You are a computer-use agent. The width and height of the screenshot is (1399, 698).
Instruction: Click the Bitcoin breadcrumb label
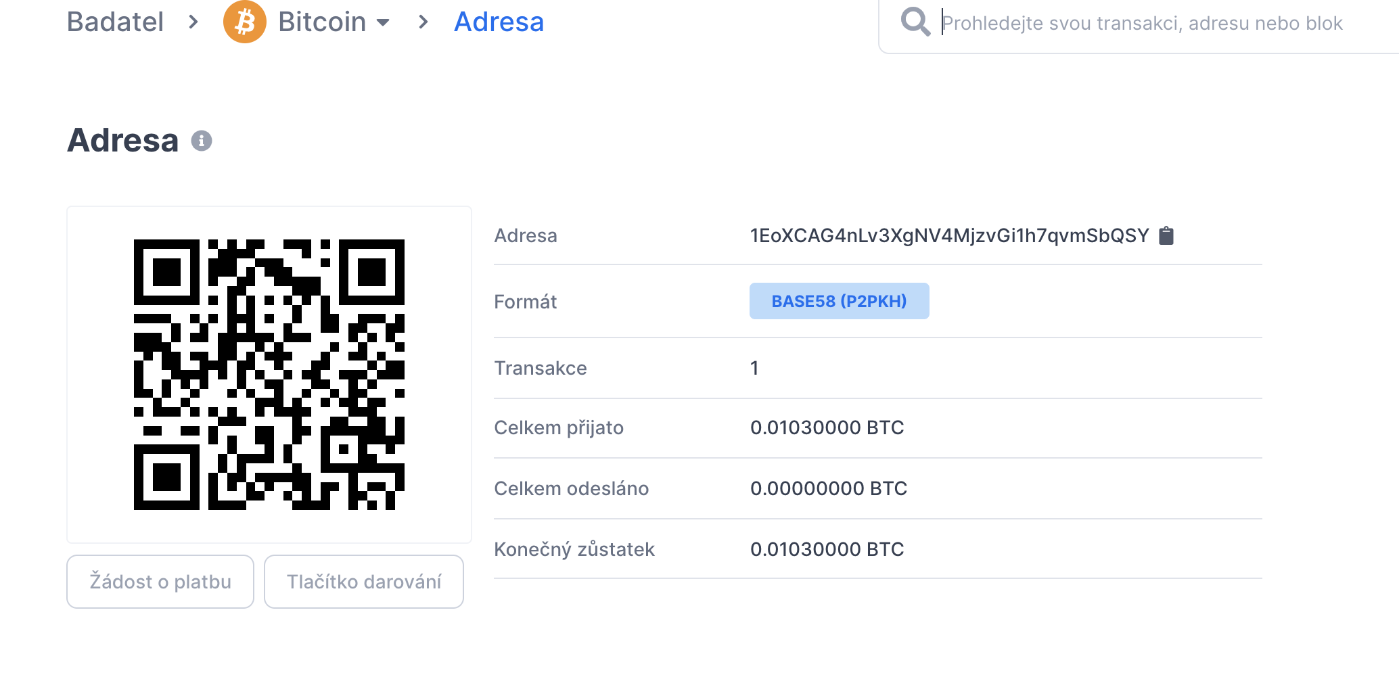click(x=322, y=22)
